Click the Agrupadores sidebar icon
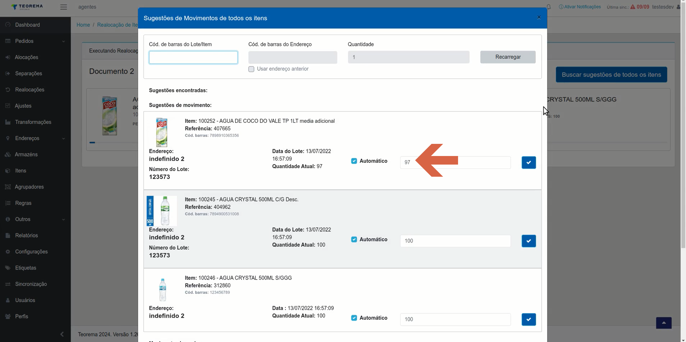This screenshot has width=686, height=342. (8, 187)
